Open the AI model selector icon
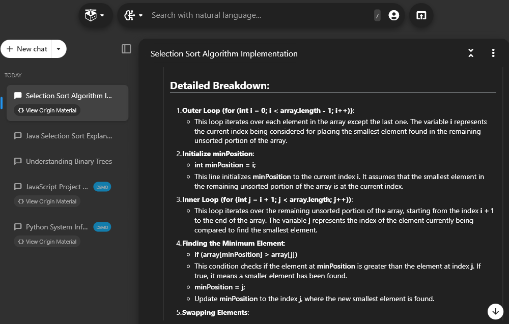 click(130, 16)
